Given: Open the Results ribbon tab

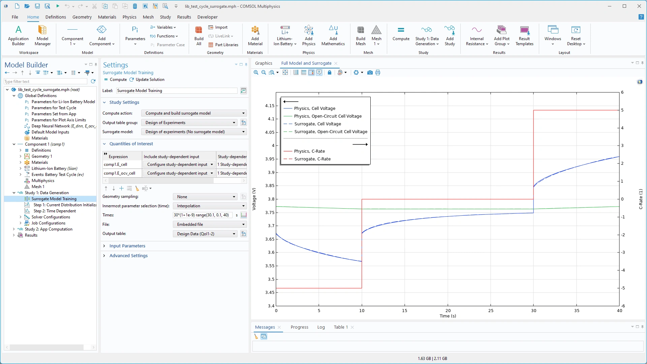Looking at the screenshot, I should point(184,17).
